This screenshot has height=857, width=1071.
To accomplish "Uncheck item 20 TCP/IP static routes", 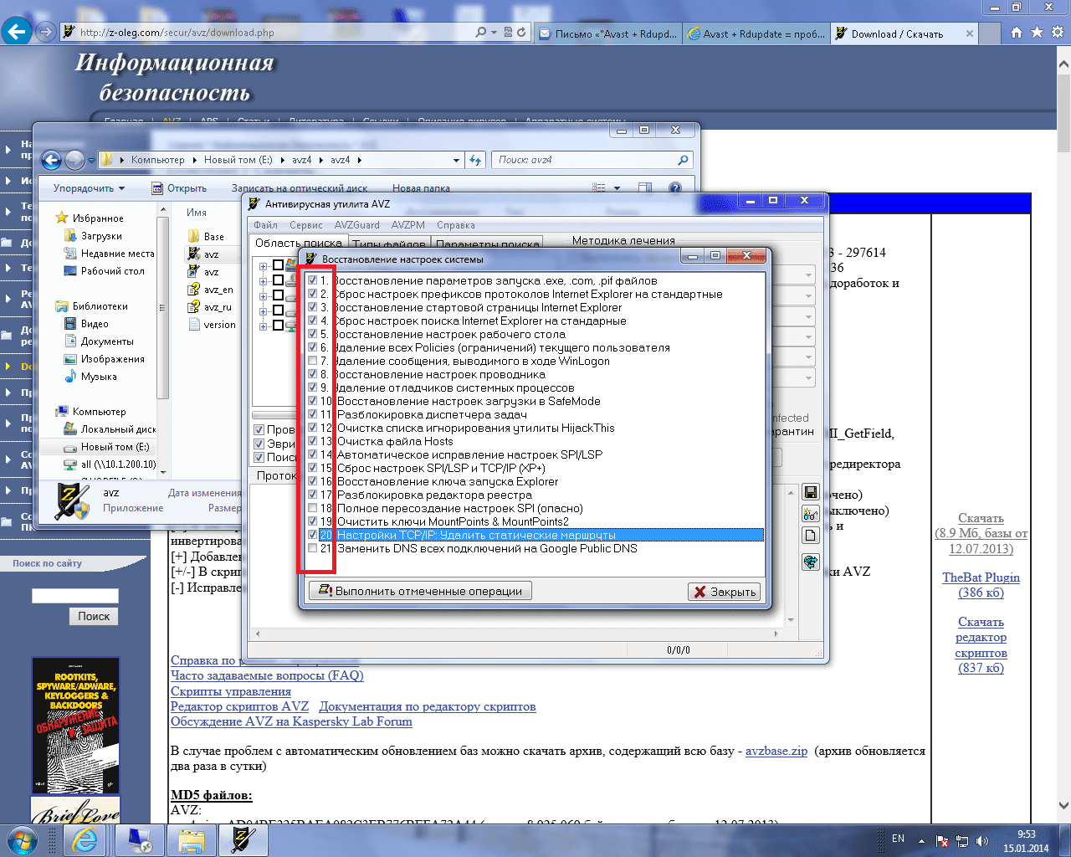I will (x=313, y=535).
